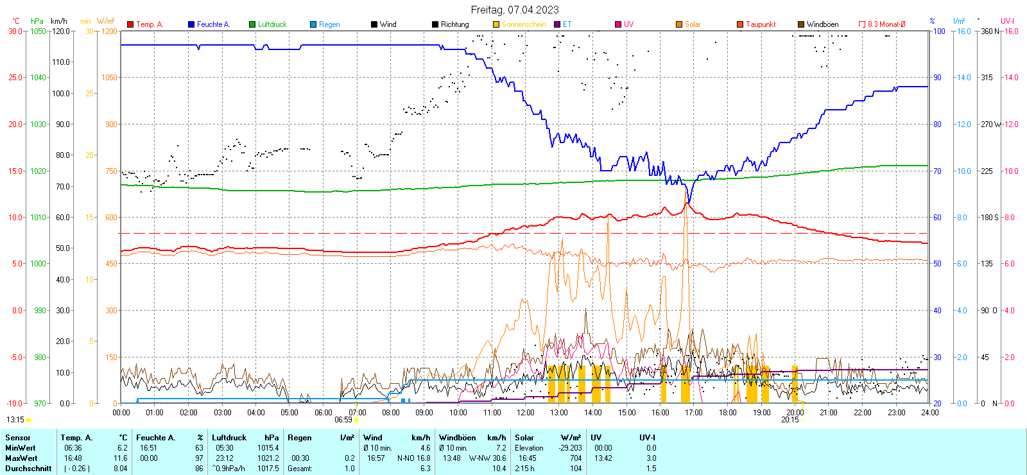The width and height of the screenshot is (1027, 475).
Task: Toggle the 8.3 Monat-Ø legend checkbox
Action: (862, 24)
